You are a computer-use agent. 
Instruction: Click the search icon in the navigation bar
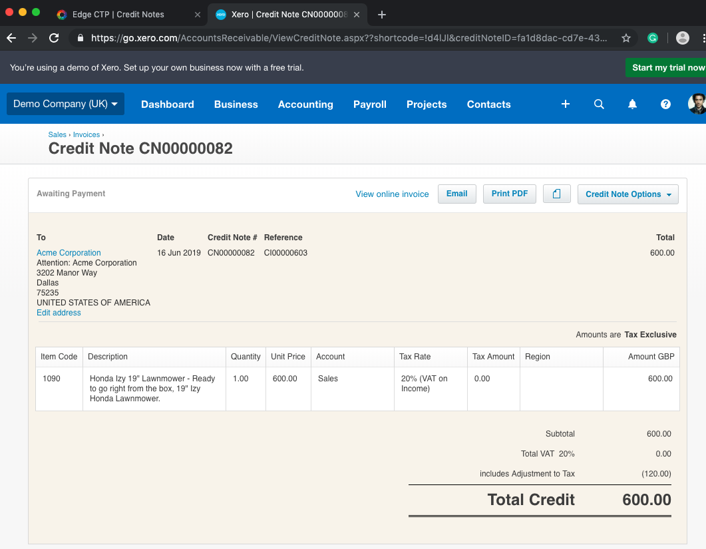coord(599,104)
